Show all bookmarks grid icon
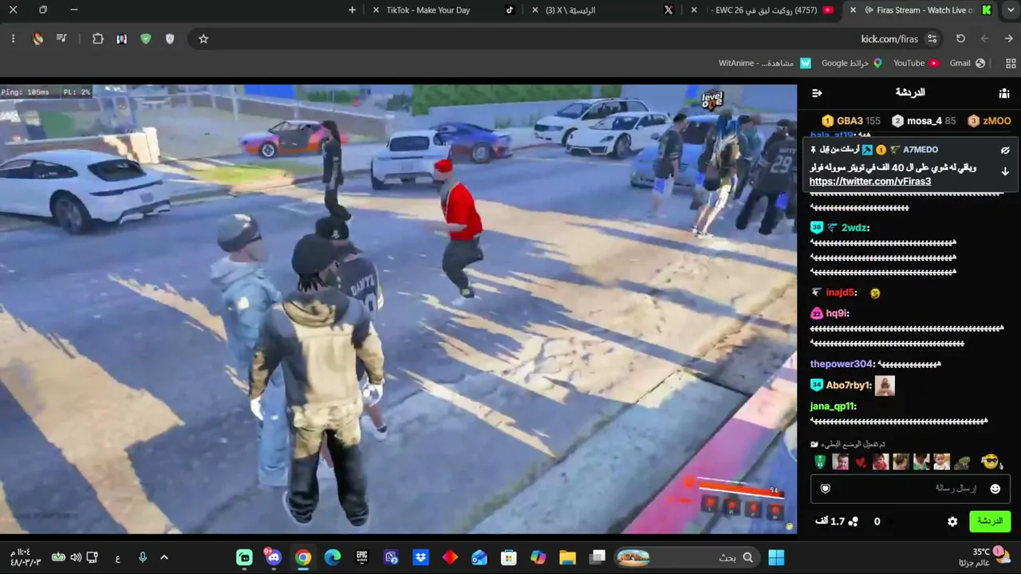This screenshot has height=574, width=1021. tap(1011, 63)
